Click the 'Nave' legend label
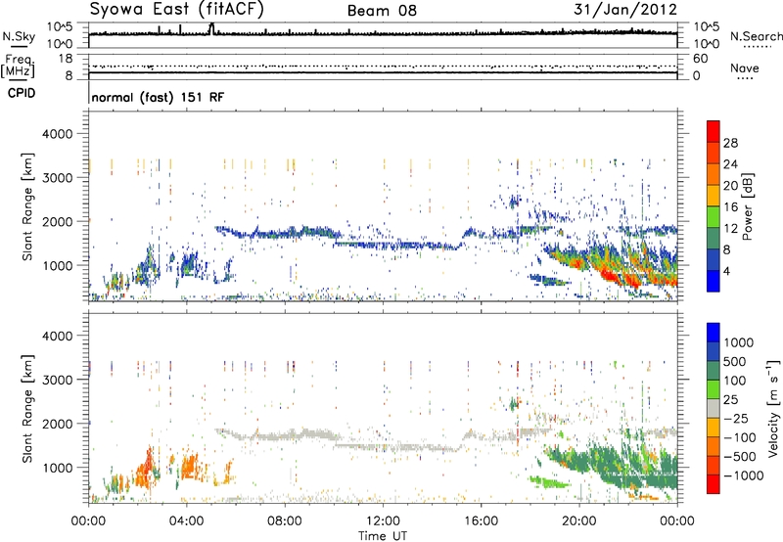 tap(745, 68)
